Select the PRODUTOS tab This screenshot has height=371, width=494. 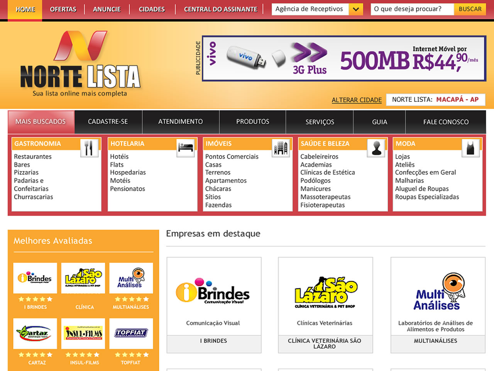pyautogui.click(x=253, y=122)
